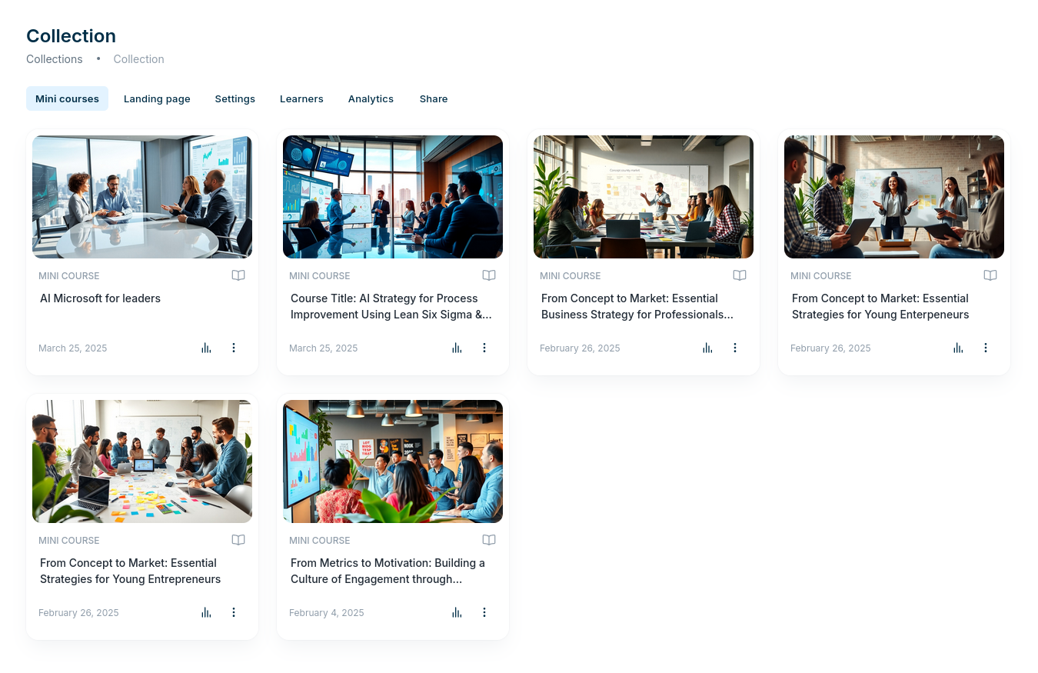
Task: Click MINI COURSE label on Young Entrepreneurs card
Action: [69, 541]
